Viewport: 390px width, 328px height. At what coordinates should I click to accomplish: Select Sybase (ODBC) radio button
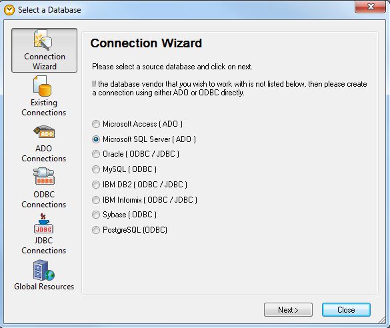[96, 215]
